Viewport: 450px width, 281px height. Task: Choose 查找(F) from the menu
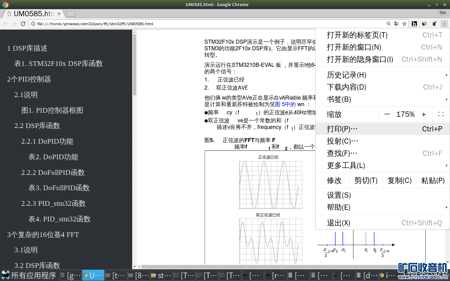382,153
